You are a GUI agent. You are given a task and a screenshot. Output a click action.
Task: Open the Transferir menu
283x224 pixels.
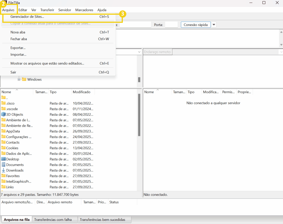[47, 10]
